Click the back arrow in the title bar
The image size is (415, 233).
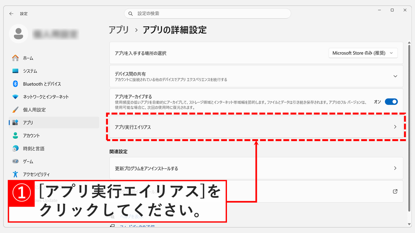(11, 13)
